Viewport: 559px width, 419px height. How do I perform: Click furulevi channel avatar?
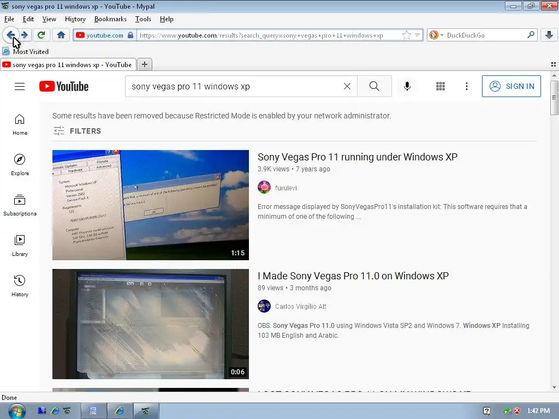click(x=264, y=188)
